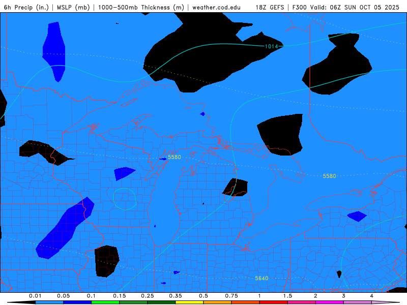Click the 0.05 legend value
Image resolution: width=407 pixels, height=305 pixels.
(63, 296)
